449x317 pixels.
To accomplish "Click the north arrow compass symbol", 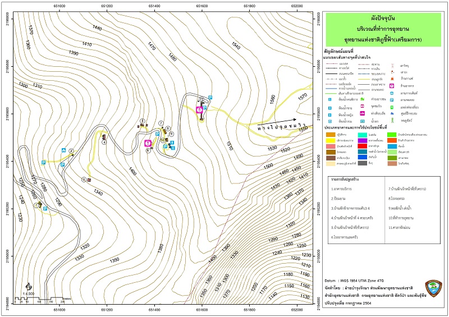I will 29,287.
